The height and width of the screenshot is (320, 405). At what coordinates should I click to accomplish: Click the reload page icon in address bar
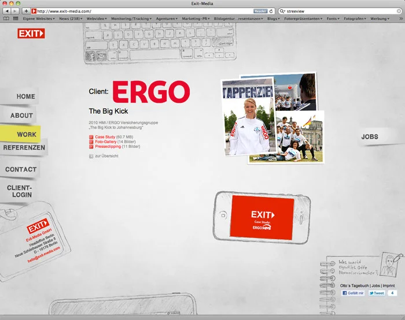click(x=272, y=11)
